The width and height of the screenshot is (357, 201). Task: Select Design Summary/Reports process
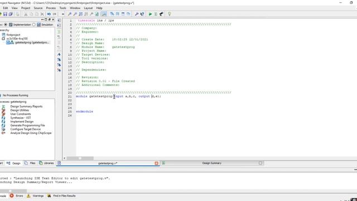pos(26,107)
